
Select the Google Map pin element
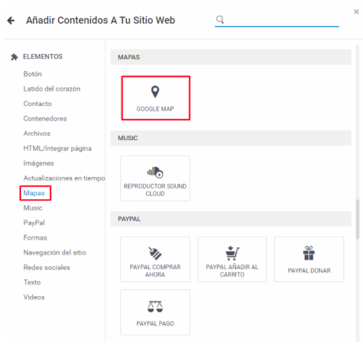coord(156,98)
